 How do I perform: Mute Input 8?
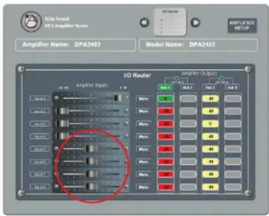click(x=143, y=187)
